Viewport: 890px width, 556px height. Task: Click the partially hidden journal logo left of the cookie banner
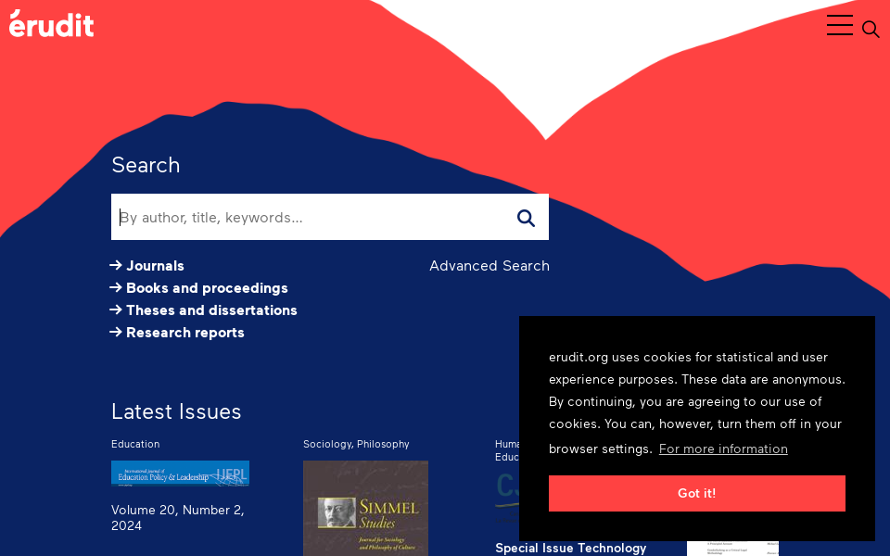point(506,489)
